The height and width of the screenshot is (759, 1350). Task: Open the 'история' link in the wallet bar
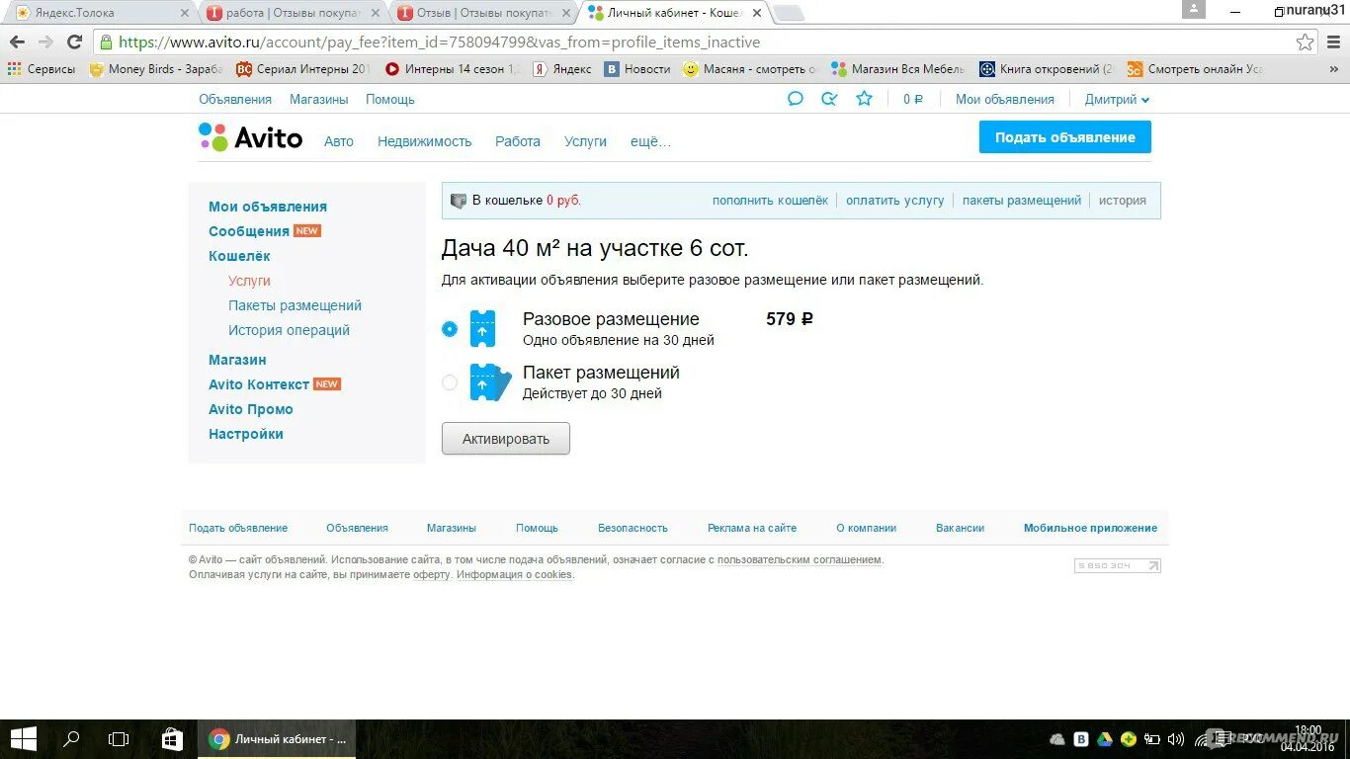(1122, 200)
